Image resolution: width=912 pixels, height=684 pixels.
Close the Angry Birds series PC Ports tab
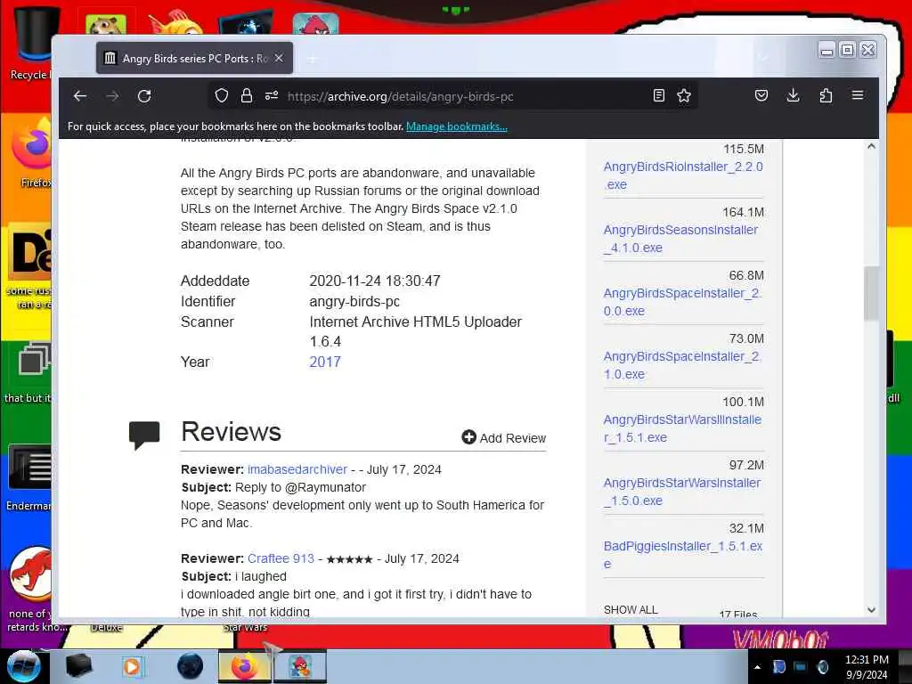[279, 58]
